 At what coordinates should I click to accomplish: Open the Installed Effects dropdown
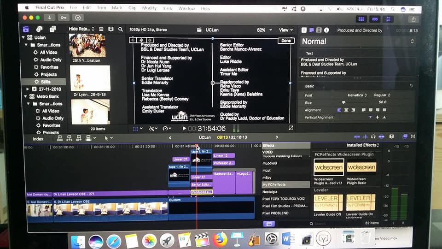(363, 145)
